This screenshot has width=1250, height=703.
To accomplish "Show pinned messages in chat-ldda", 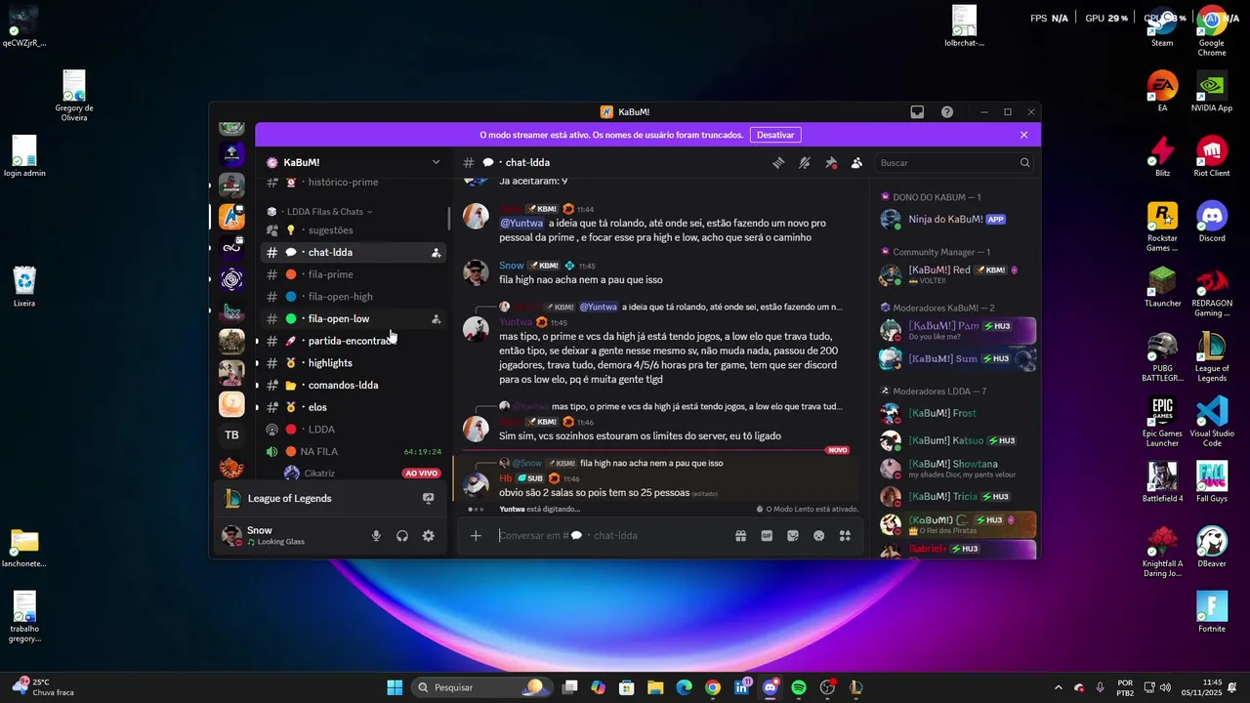I will click(831, 163).
